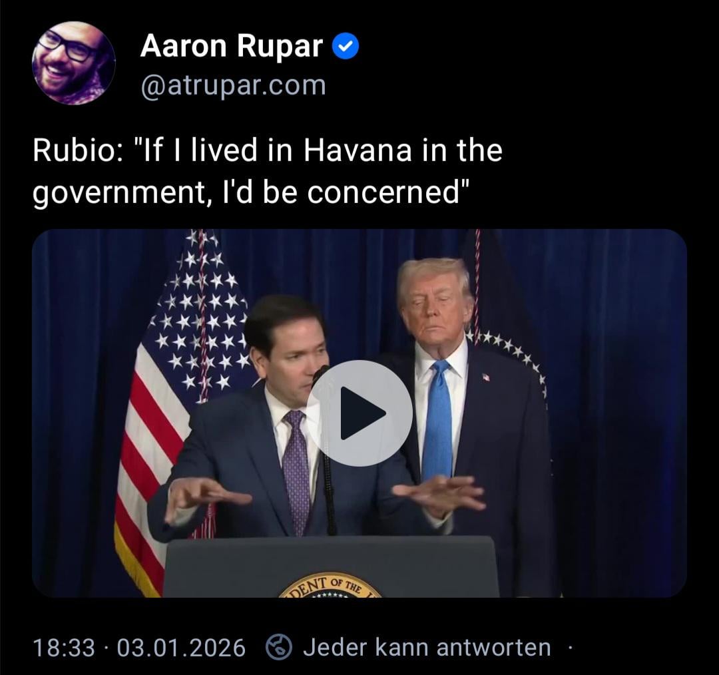Open the @atrupar.com handle

[x=234, y=85]
